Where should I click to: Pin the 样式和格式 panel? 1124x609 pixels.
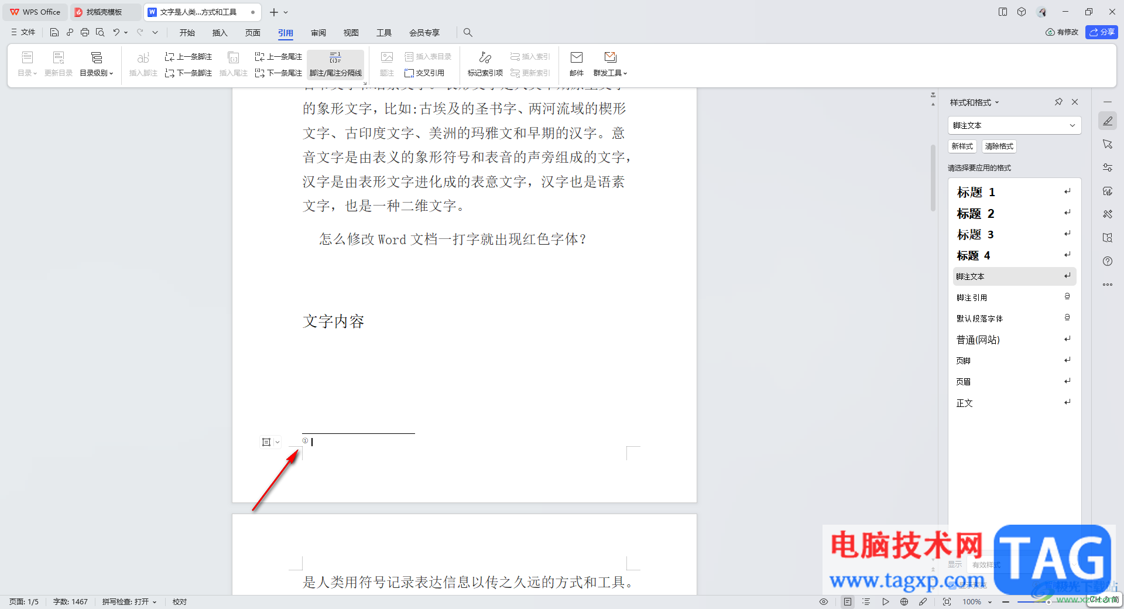click(x=1058, y=102)
